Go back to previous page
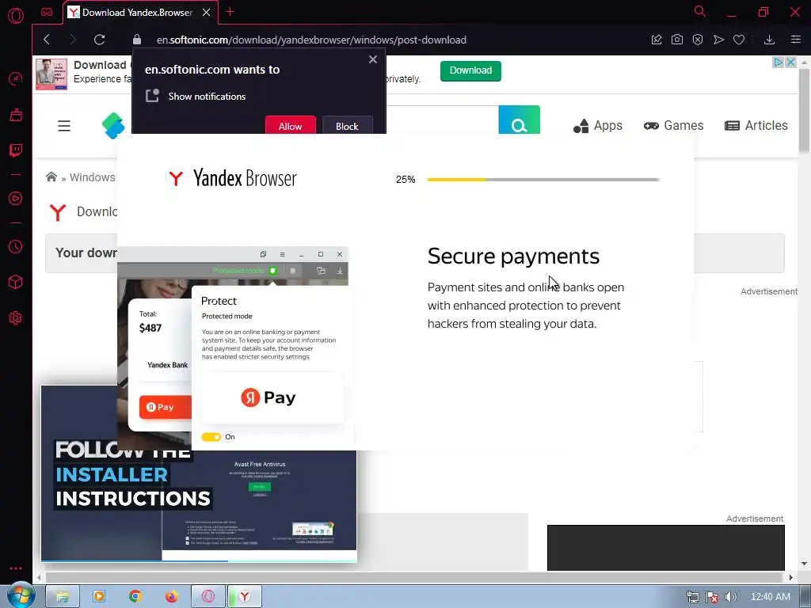811x608 pixels. tap(47, 40)
